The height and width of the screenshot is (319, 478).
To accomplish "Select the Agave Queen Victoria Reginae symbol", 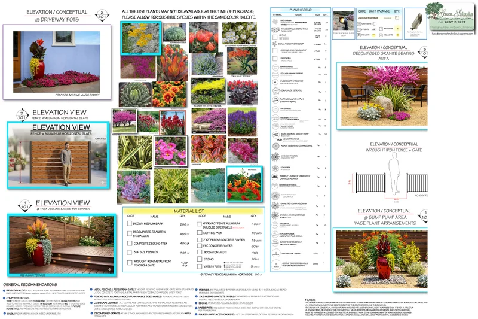I will pyautogui.click(x=275, y=146).
